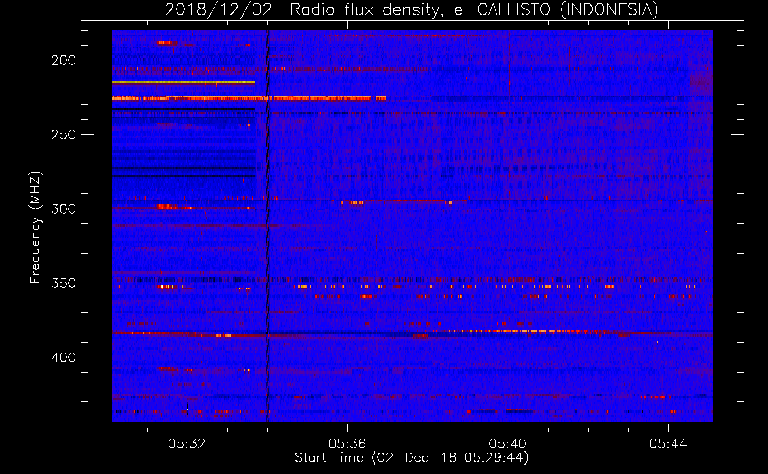Image resolution: width=768 pixels, height=474 pixels.
Task: Click the 05:40 time tick label
Action: tap(508, 444)
